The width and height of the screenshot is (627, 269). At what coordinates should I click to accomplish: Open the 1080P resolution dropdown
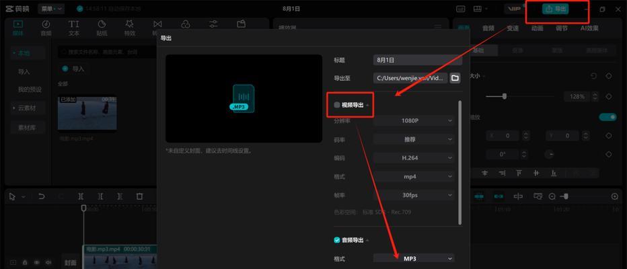coord(414,120)
